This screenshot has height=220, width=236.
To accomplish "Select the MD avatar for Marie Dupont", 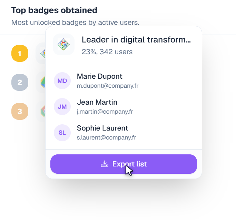I will pos(62,81).
